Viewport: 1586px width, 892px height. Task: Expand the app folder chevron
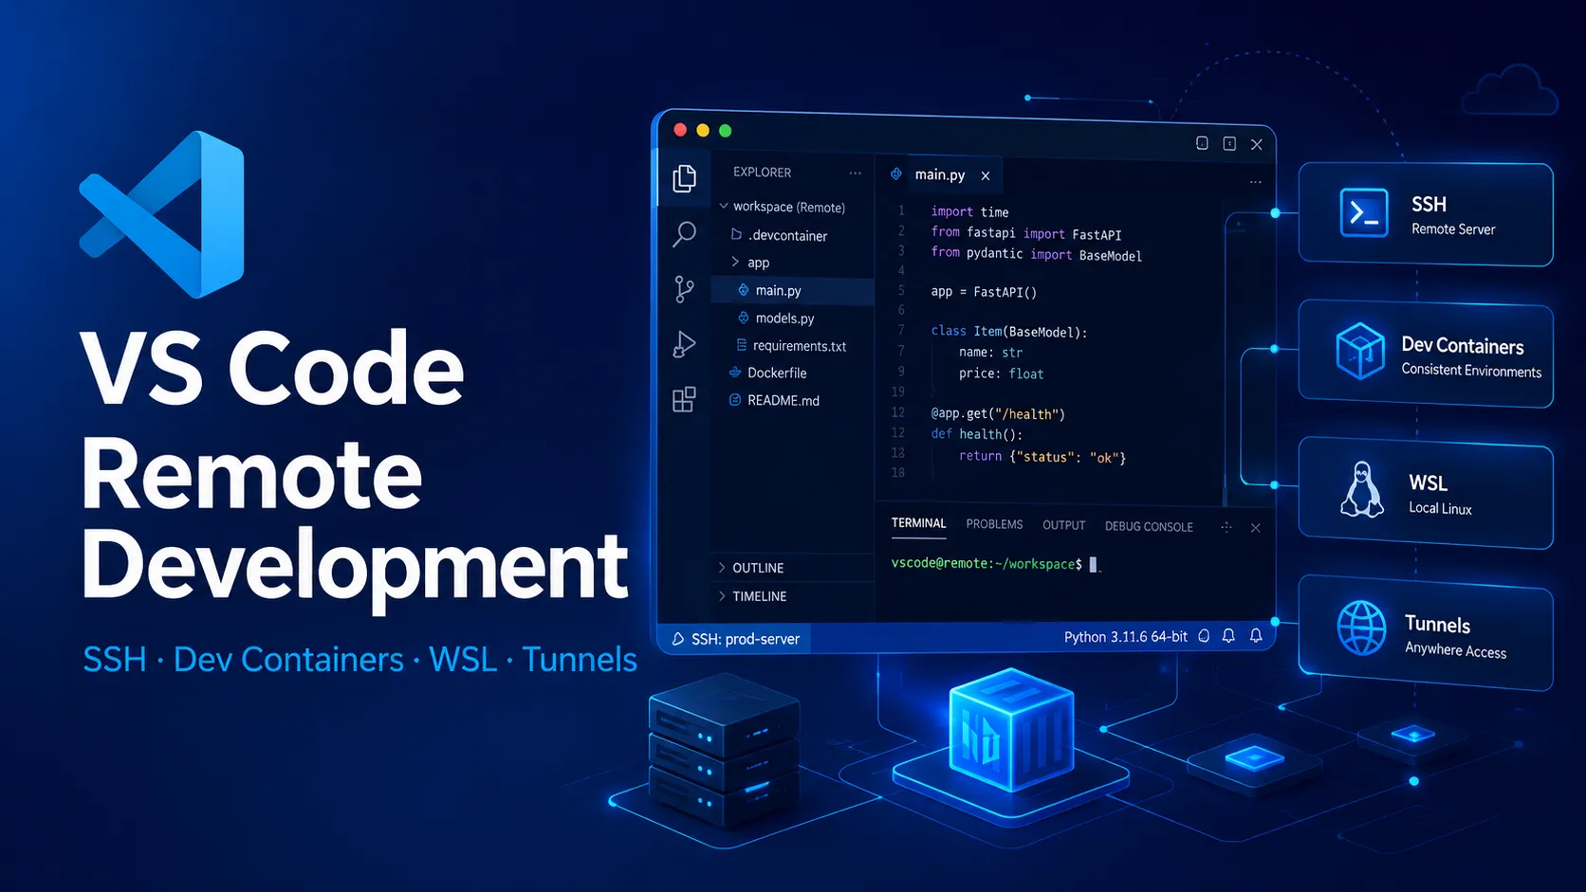tap(735, 262)
